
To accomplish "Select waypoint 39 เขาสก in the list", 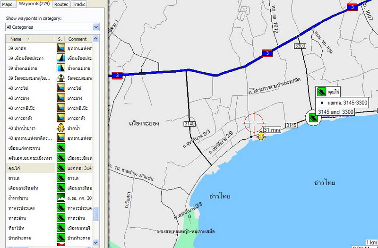I will coord(17,48).
